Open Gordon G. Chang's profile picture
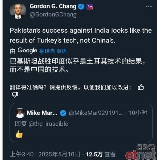This screenshot has width=157, height=160. click(18, 11)
